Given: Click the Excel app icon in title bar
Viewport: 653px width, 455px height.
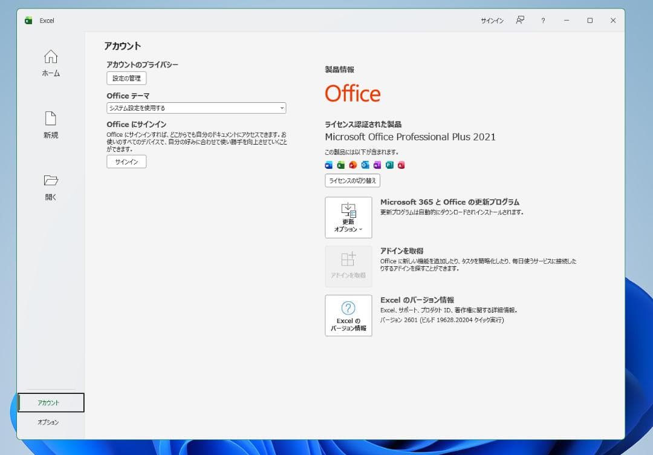Looking at the screenshot, I should 28,21.
